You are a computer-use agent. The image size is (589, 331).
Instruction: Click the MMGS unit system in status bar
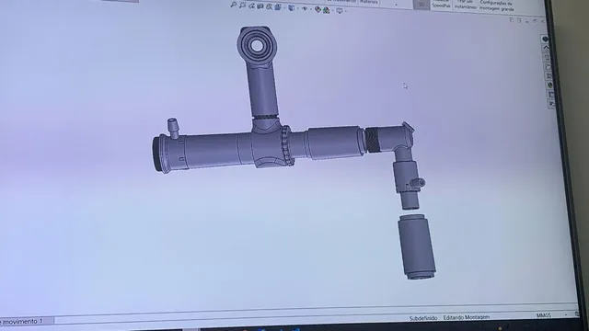coord(544,315)
